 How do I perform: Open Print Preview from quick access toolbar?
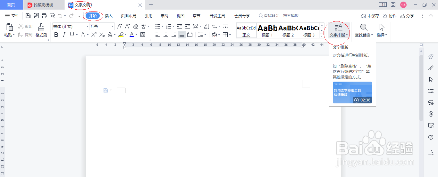[x=52, y=16]
